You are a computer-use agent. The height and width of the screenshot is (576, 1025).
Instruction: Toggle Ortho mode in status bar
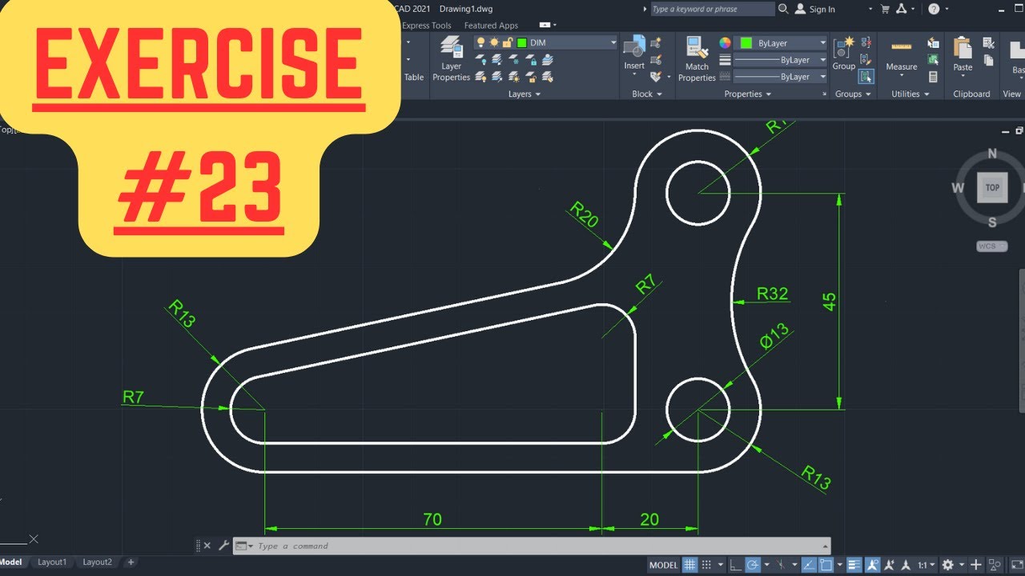pyautogui.click(x=736, y=565)
